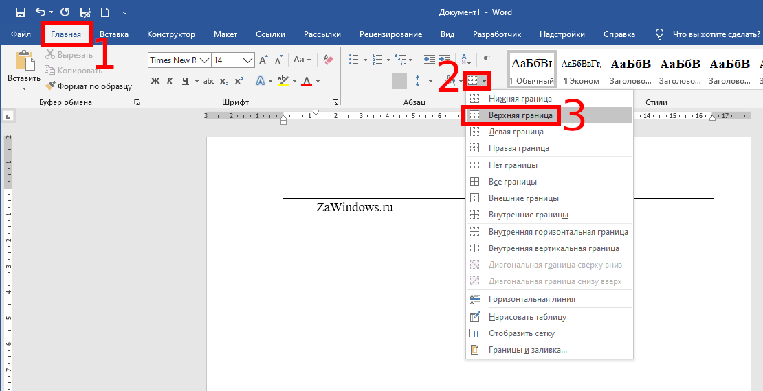Create new blank document from quick access
This screenshot has height=391, width=763.
(x=104, y=12)
